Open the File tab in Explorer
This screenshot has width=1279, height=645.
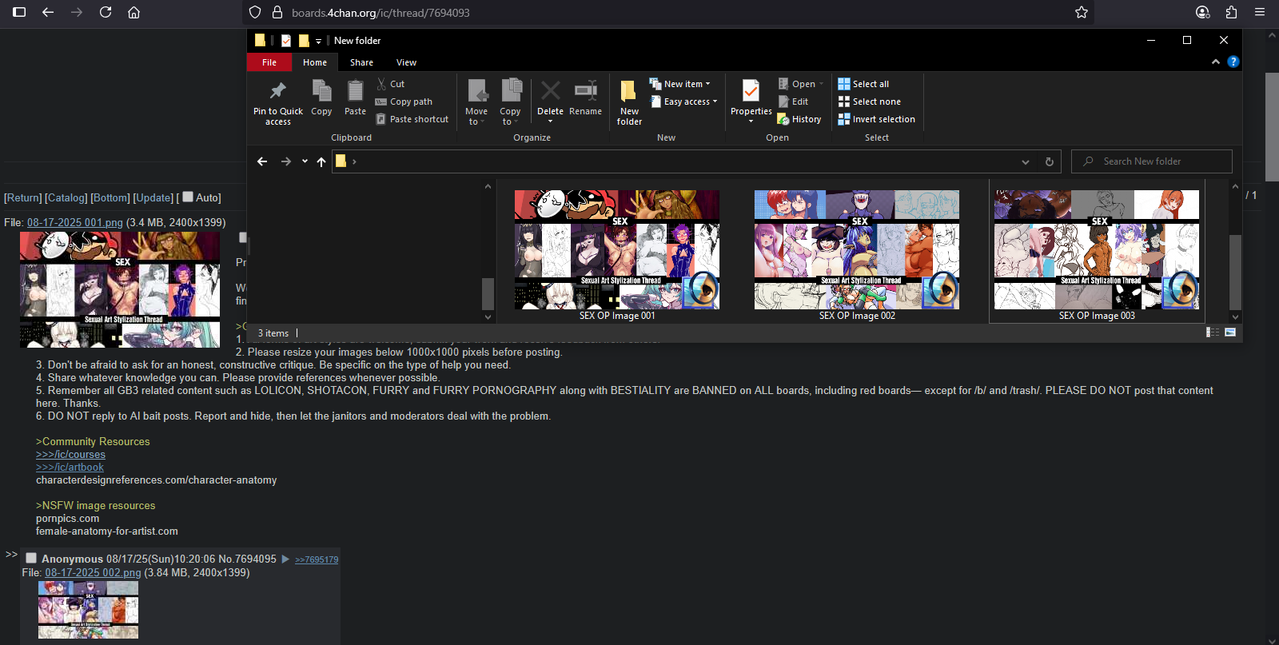(x=269, y=62)
